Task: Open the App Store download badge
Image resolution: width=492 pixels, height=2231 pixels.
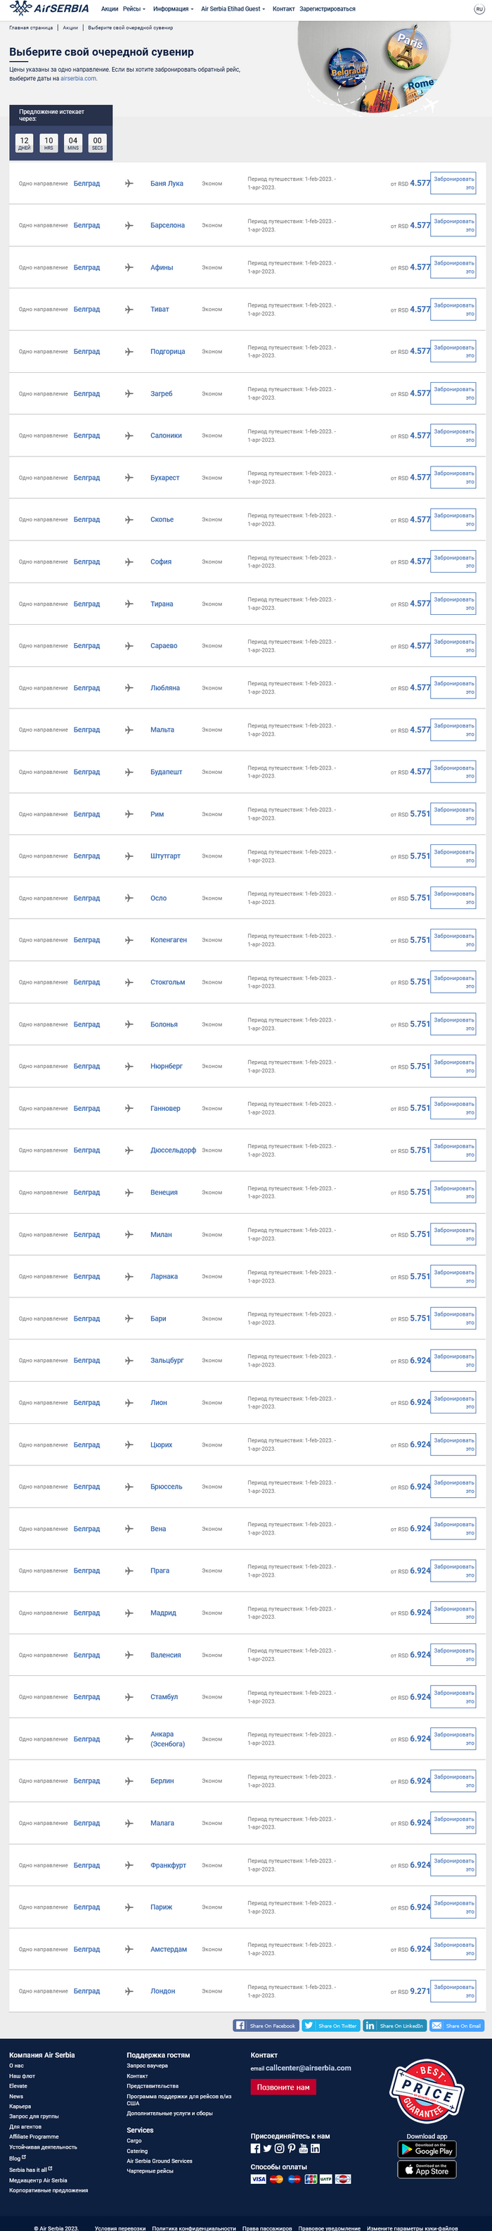Action: tap(427, 2170)
